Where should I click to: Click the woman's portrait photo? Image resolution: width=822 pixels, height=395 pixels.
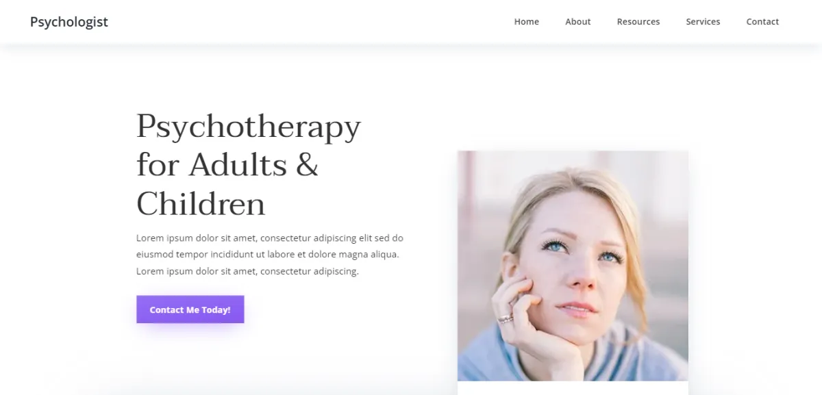coord(573,266)
